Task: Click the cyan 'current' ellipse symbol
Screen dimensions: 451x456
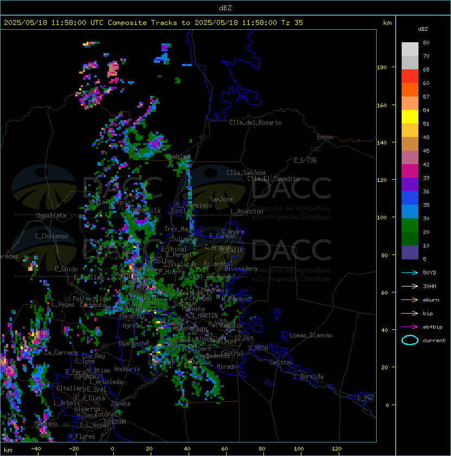Action: click(410, 340)
